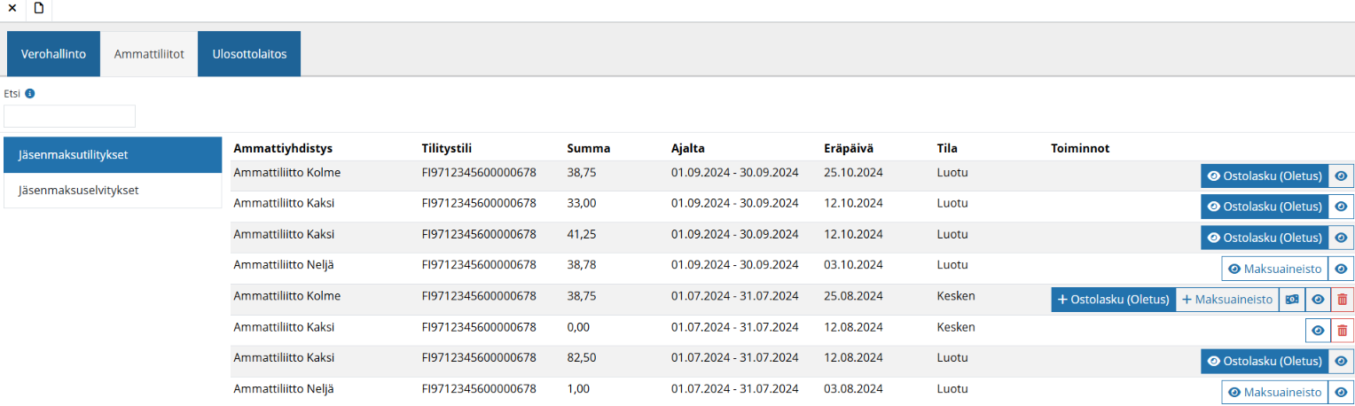Image resolution: width=1355 pixels, height=406 pixels.
Task: Click the trash icon in the 0,00 row
Action: [1342, 331]
